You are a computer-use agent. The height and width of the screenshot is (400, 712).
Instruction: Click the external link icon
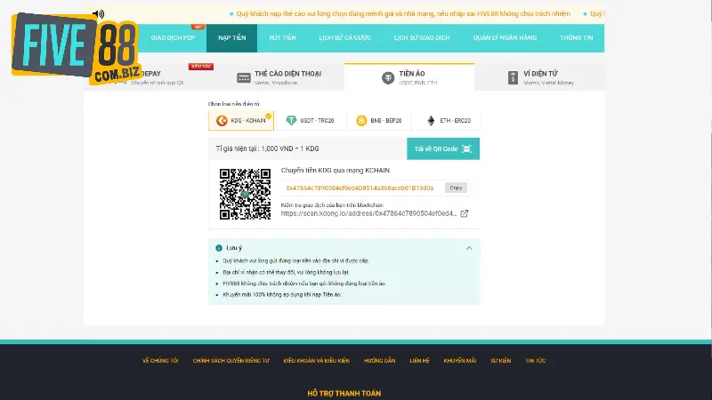[x=464, y=213]
